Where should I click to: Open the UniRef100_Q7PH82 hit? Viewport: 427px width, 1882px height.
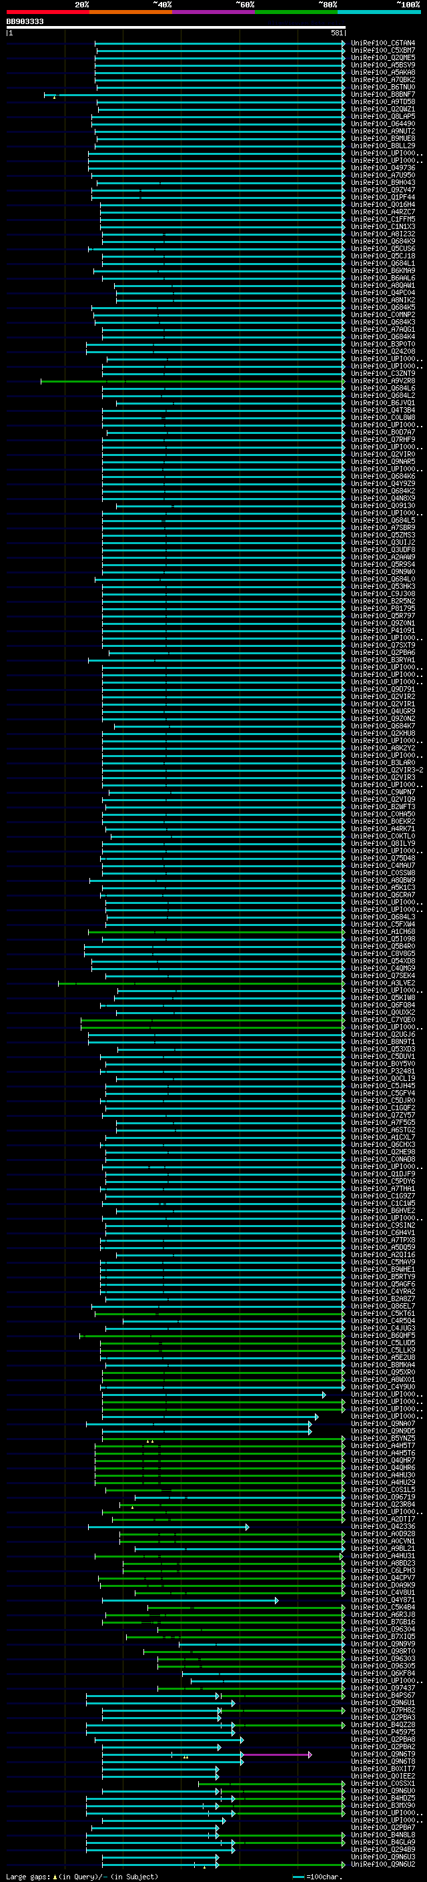tap(383, 1710)
